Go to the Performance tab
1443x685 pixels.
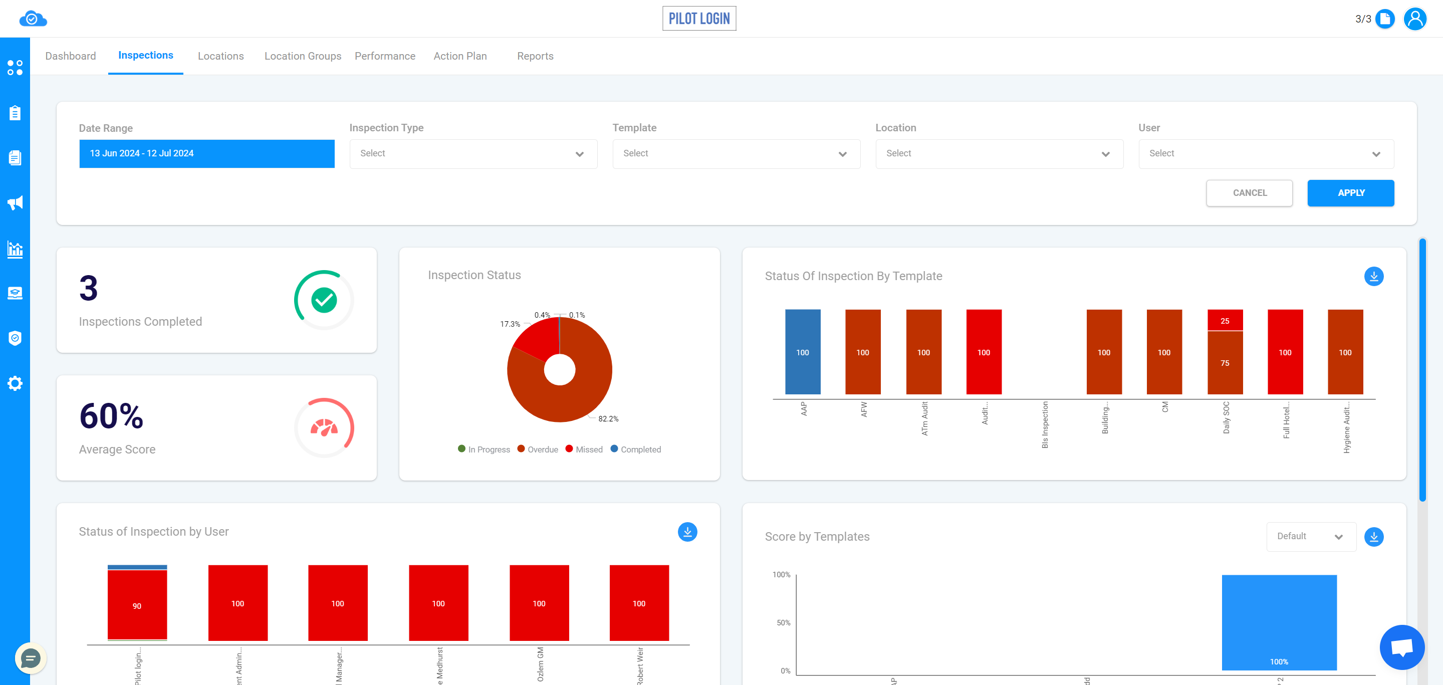coord(385,56)
